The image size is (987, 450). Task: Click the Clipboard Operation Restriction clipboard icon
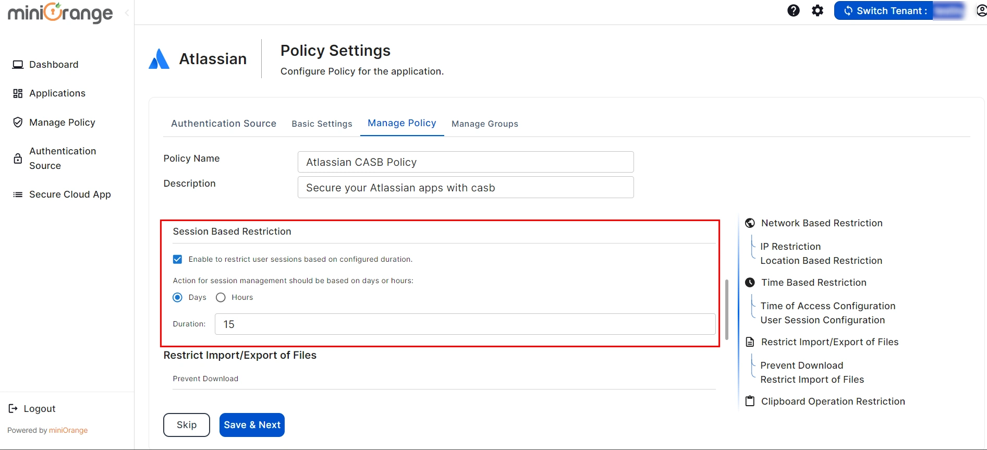click(750, 402)
